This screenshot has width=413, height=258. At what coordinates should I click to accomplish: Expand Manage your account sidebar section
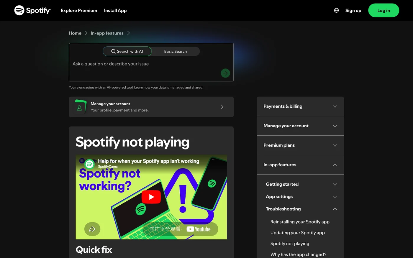300,126
